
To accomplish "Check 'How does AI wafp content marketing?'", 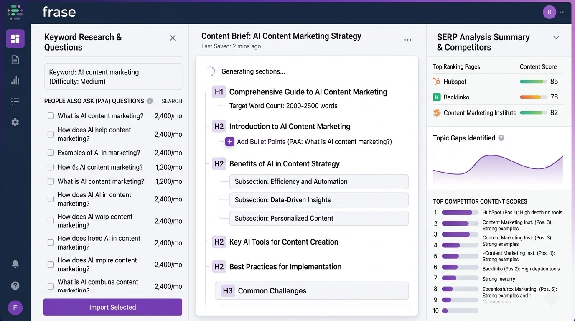I will (51, 221).
